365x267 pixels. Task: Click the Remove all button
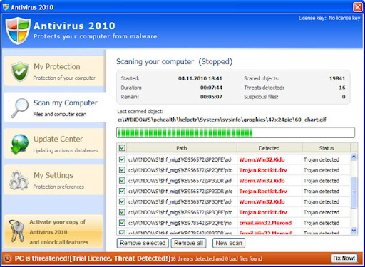(x=188, y=243)
